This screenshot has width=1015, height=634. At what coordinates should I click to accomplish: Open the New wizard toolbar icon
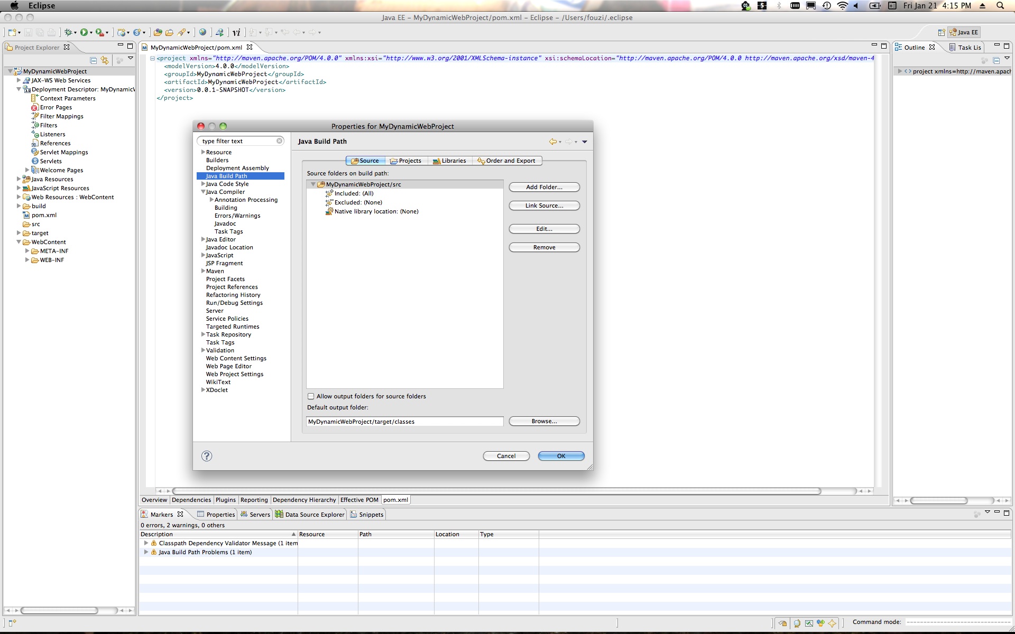(12, 32)
